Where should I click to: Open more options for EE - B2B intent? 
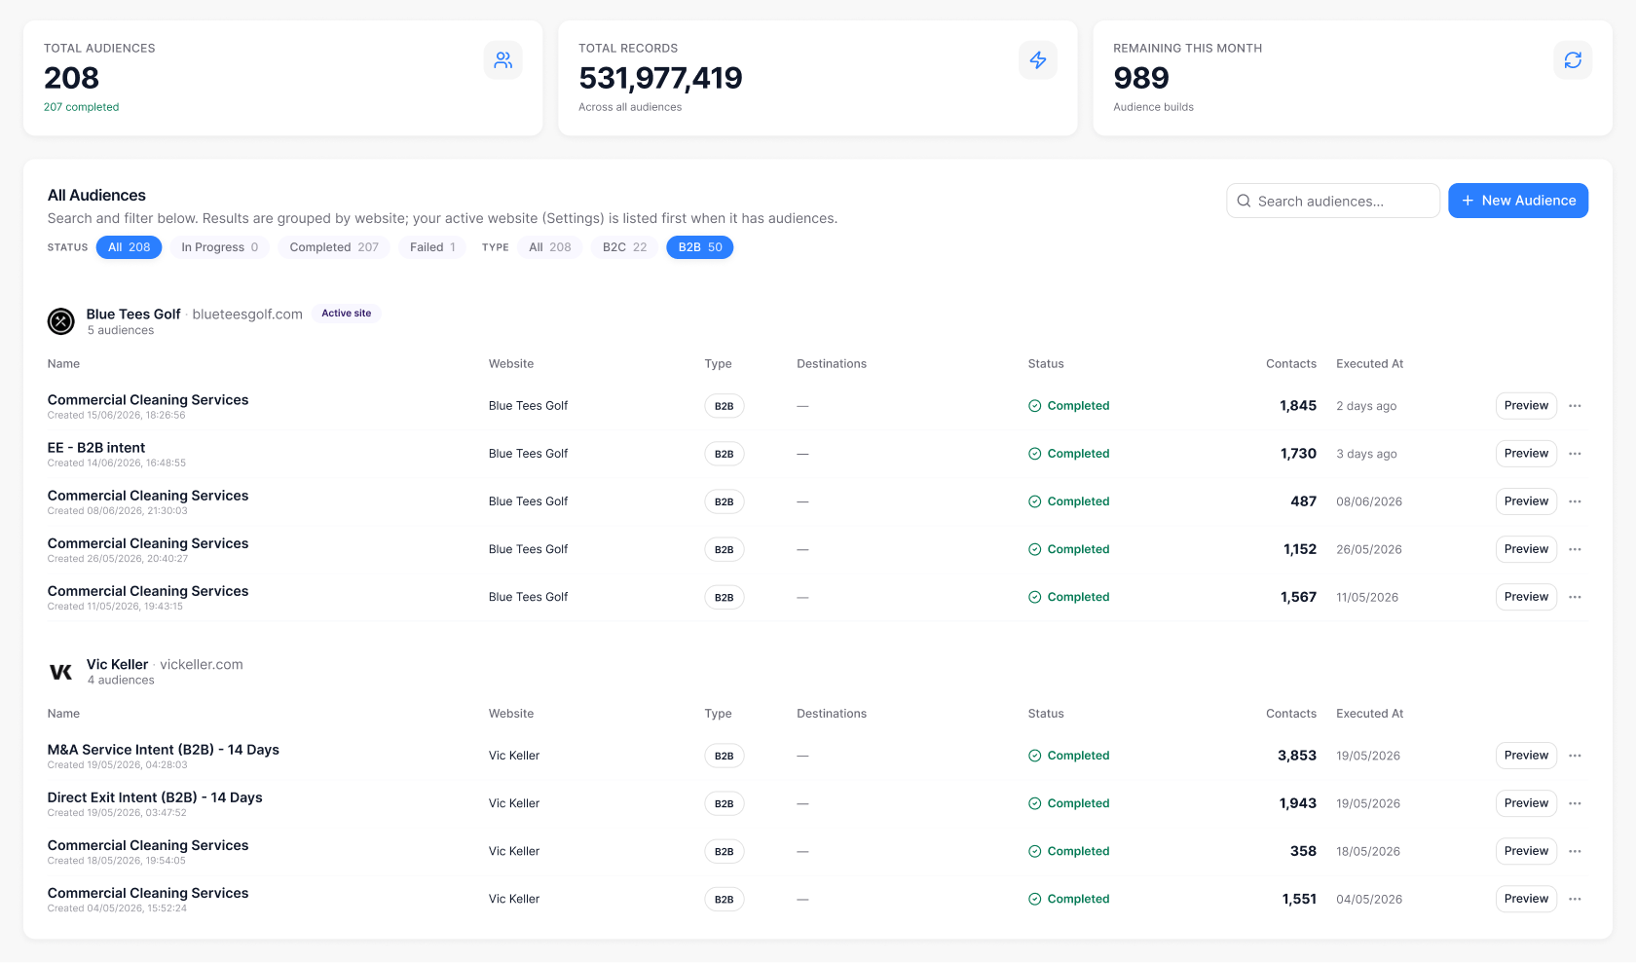click(x=1575, y=454)
